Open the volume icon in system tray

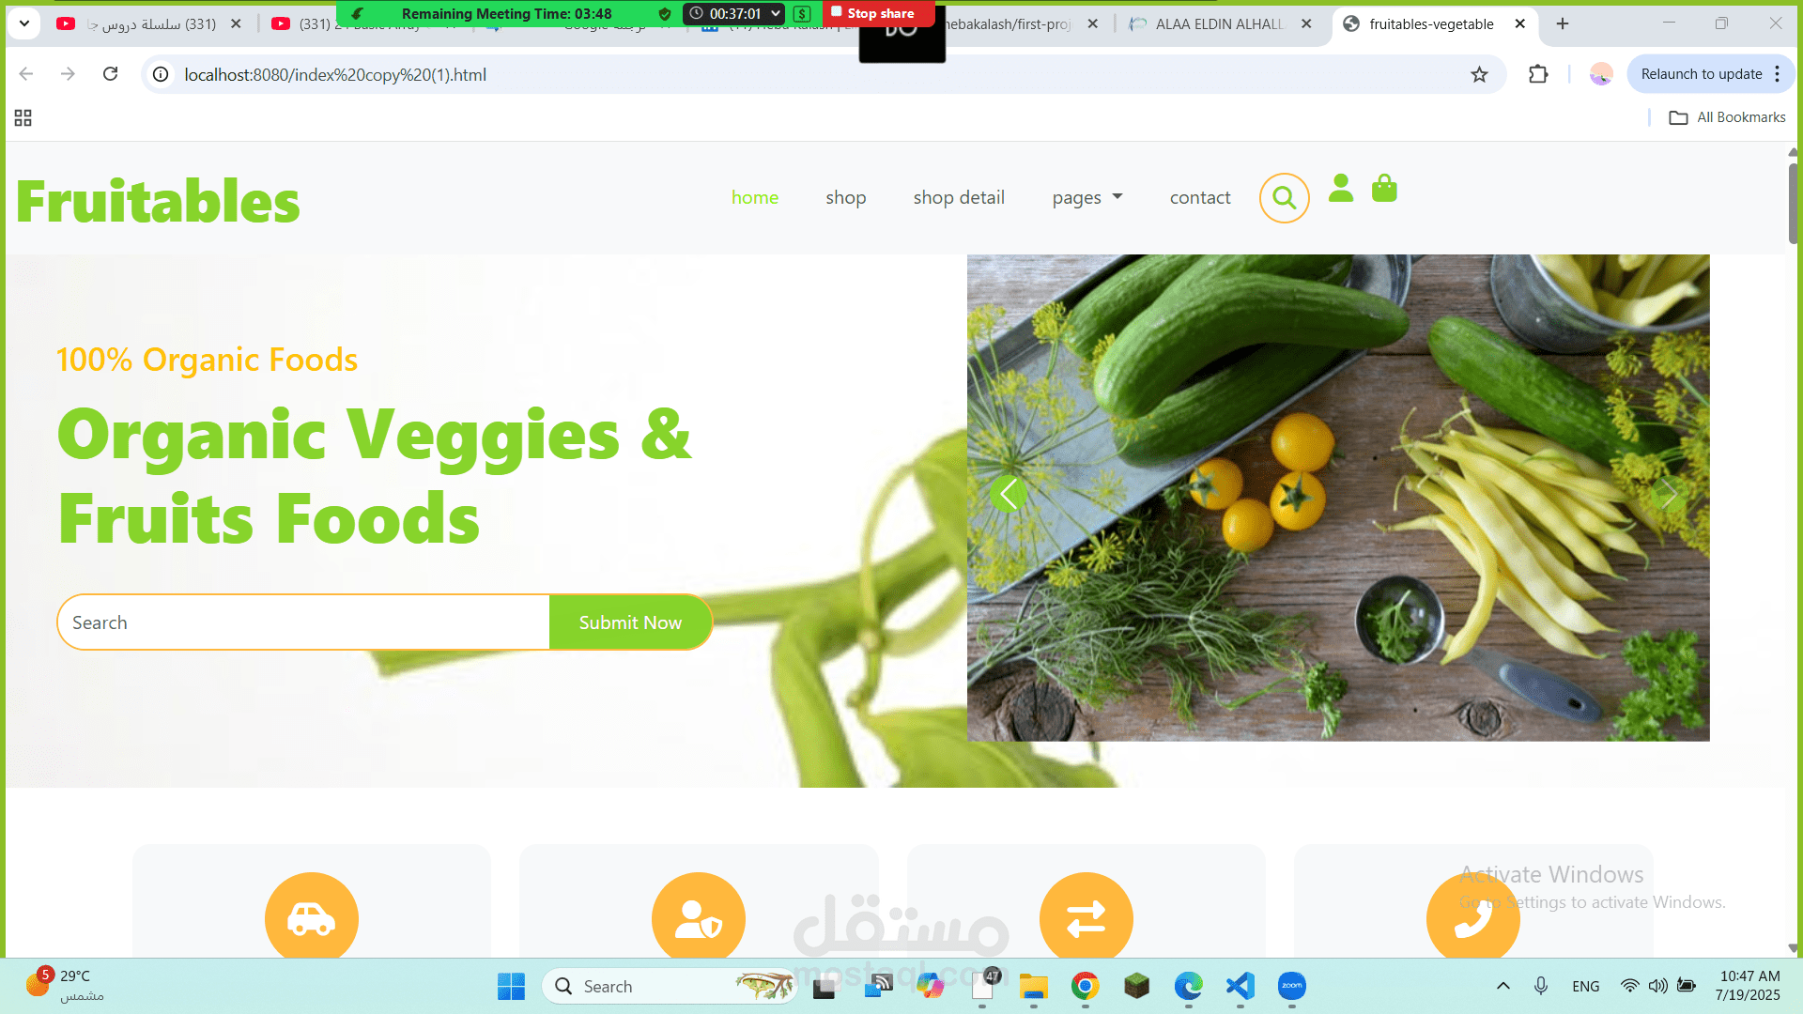(1658, 986)
